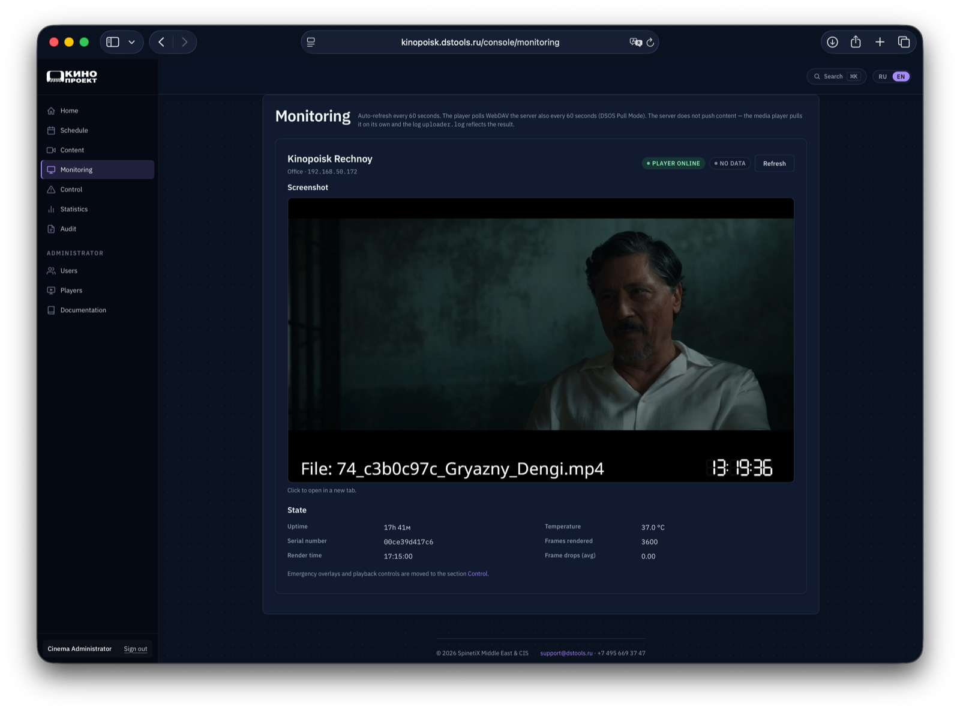Screen dimensions: 960x712
Task: Click the Safari share icon
Action: (x=856, y=42)
